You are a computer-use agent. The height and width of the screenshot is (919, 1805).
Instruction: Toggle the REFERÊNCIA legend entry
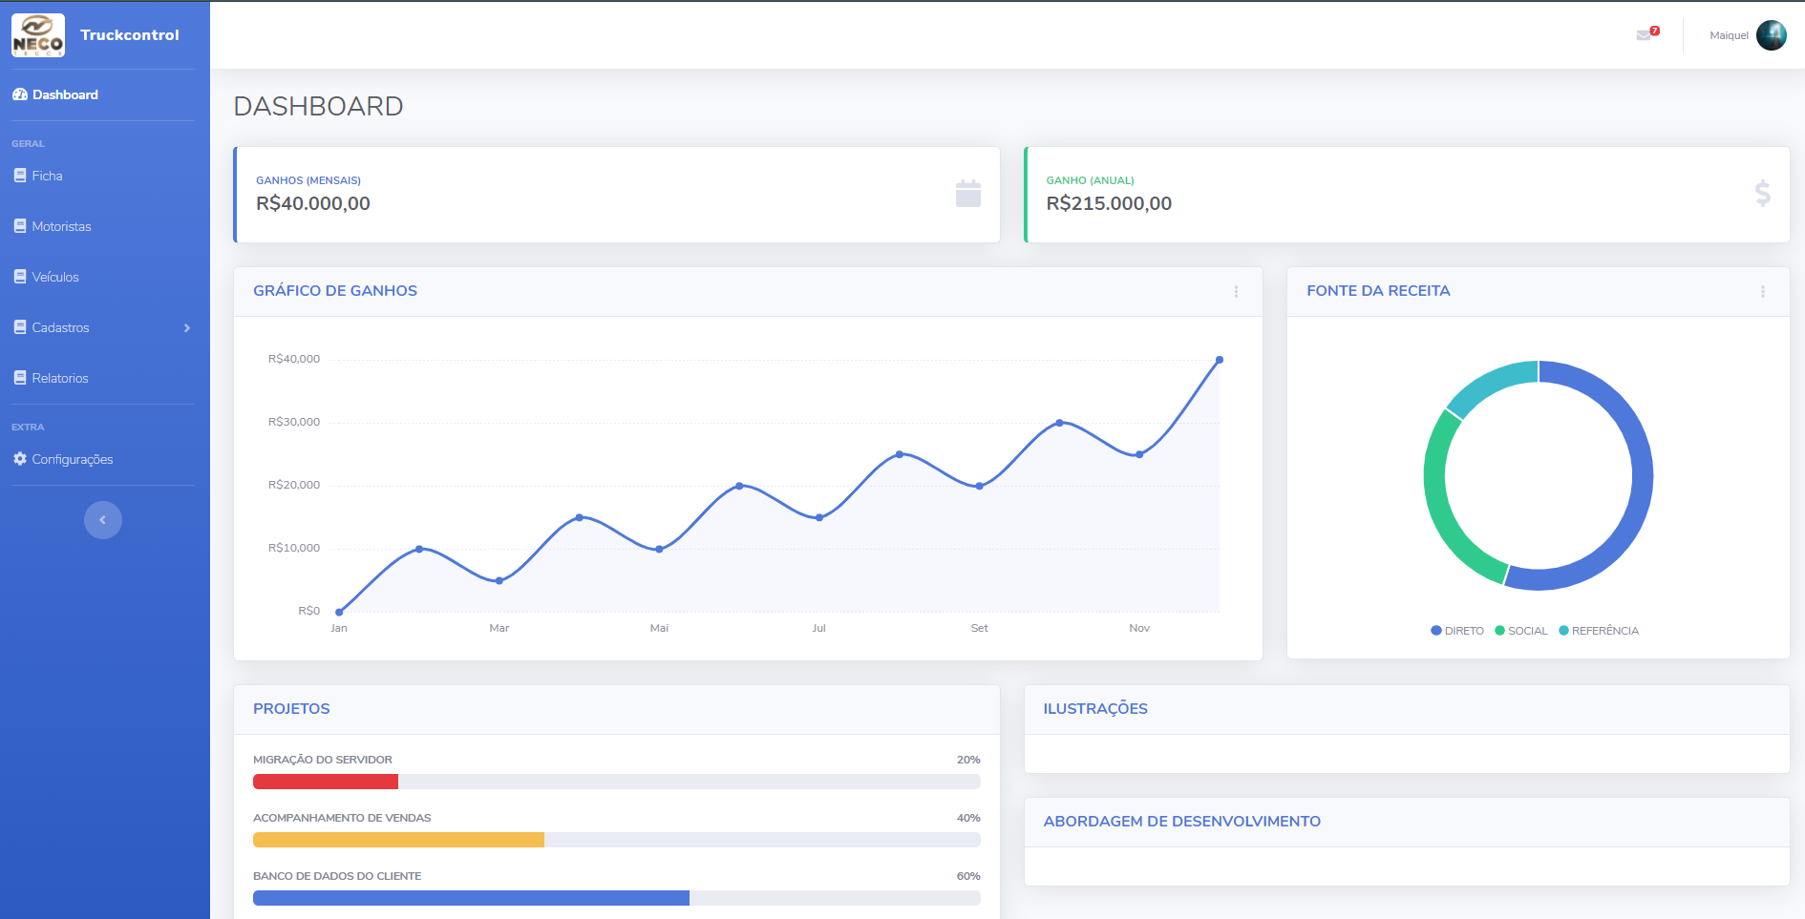point(1599,631)
